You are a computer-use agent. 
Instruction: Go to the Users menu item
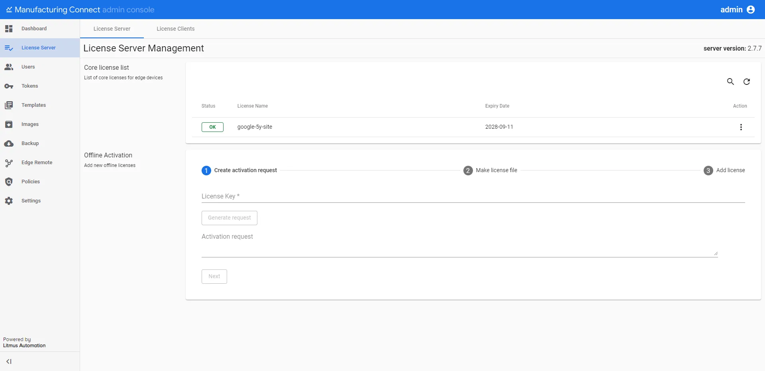click(40, 67)
